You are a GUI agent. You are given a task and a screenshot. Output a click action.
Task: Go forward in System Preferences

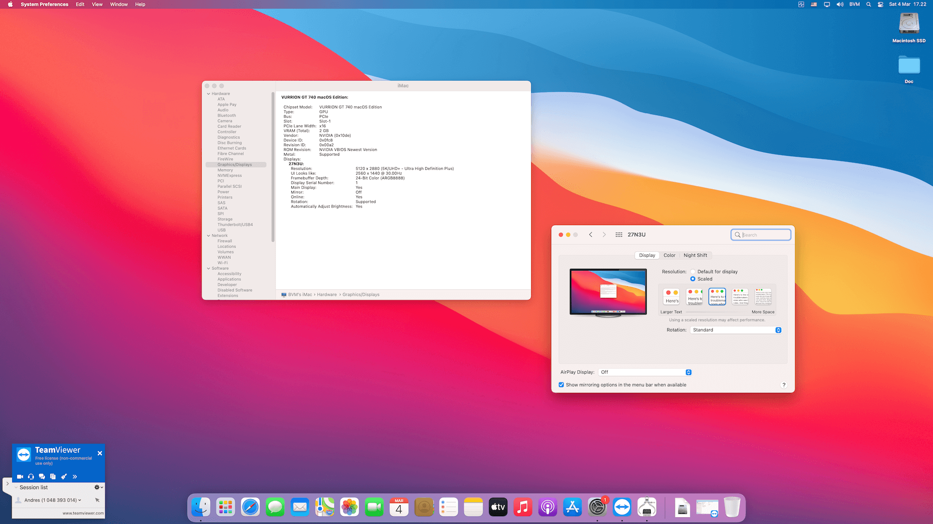click(604, 235)
